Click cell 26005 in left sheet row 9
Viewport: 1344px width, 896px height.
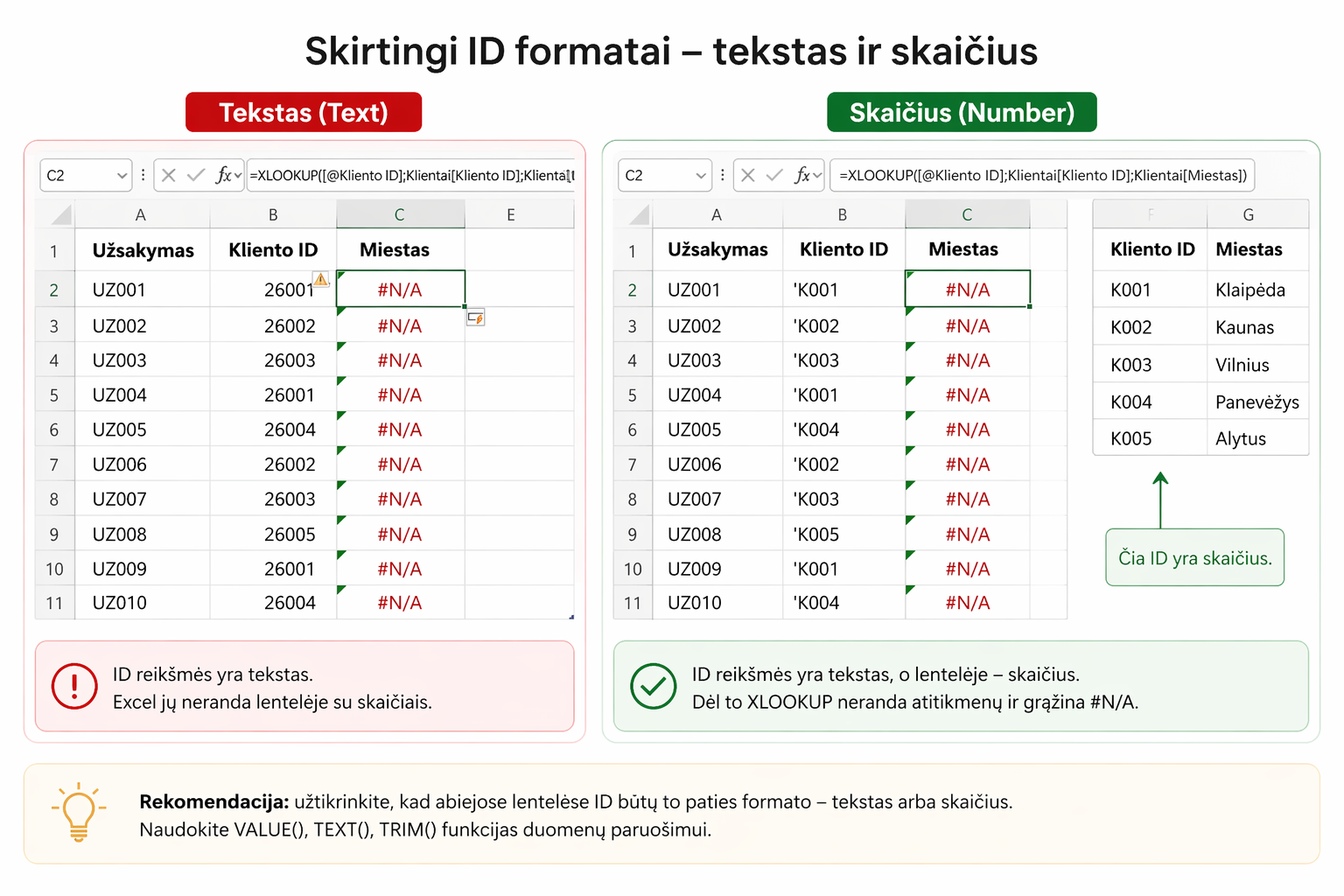(273, 534)
